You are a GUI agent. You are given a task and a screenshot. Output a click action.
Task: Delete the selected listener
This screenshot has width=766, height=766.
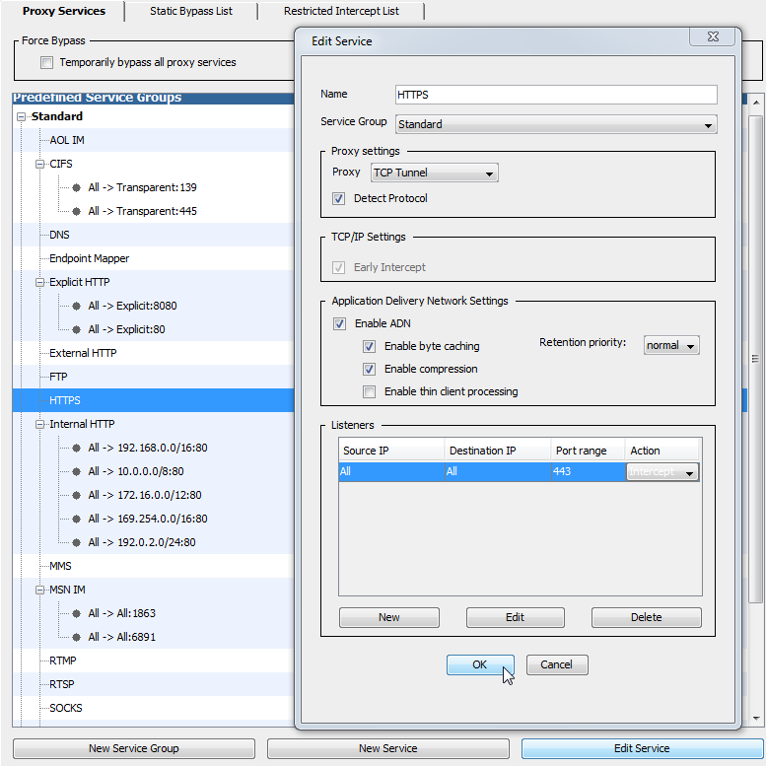[646, 617]
